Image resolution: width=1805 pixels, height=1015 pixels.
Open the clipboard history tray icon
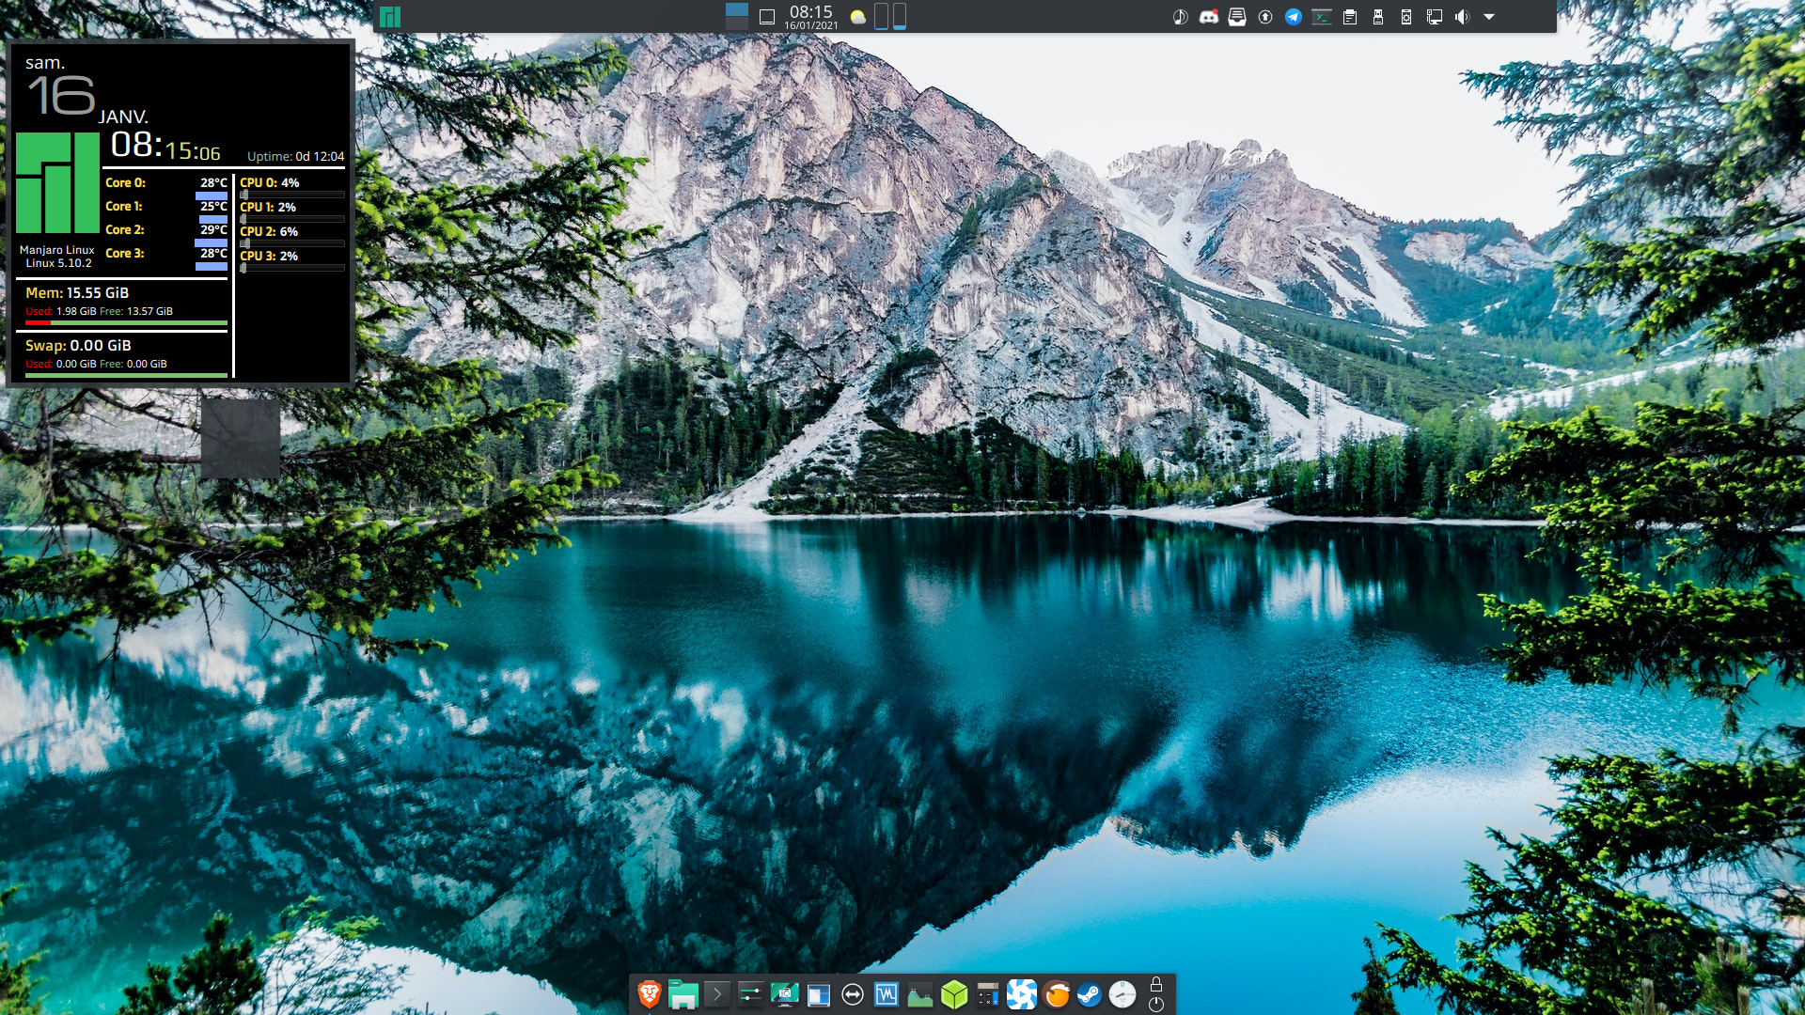click(x=1350, y=17)
